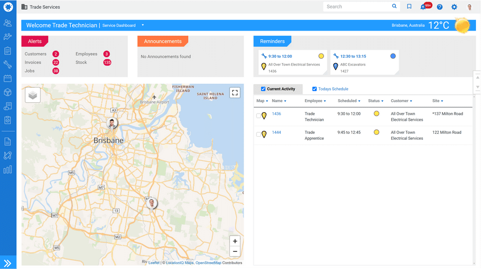Open bookmarks icon in the top bar
The width and height of the screenshot is (481, 269).
pos(409,7)
